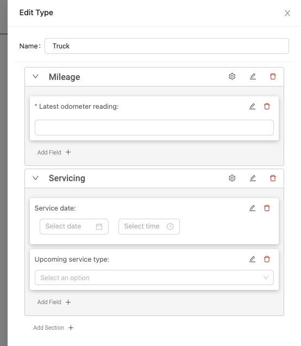This screenshot has width=301, height=346.
Task: Delete the Servicing section
Action: click(x=273, y=178)
